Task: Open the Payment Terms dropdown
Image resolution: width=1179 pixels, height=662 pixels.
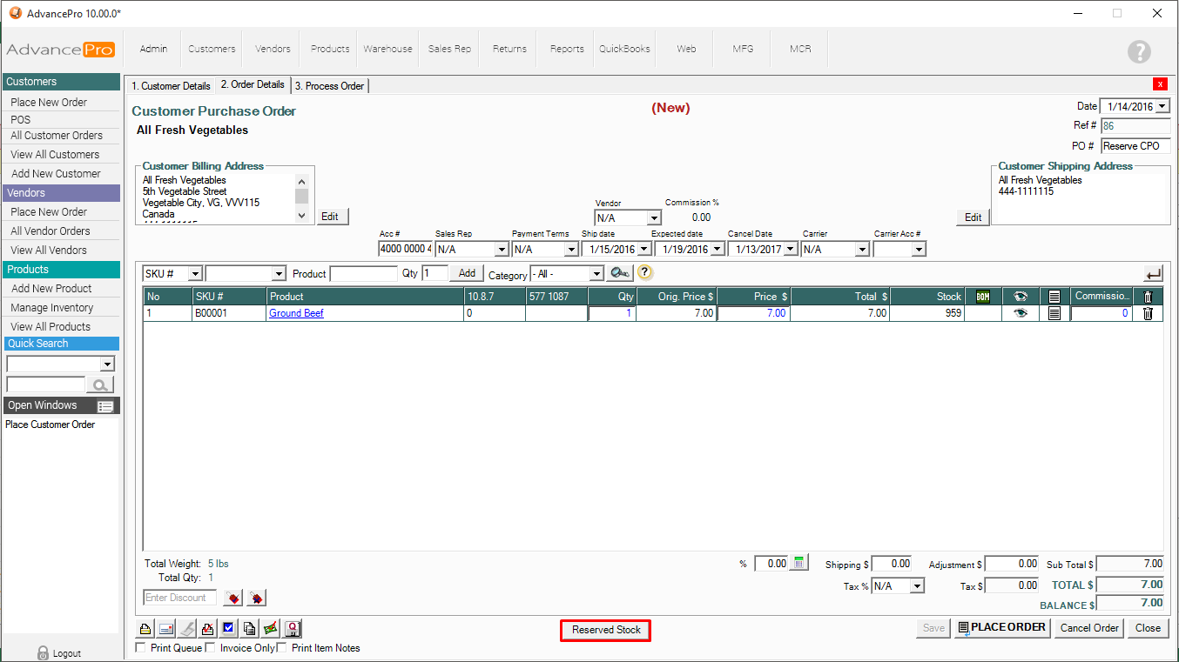Action: tap(571, 250)
